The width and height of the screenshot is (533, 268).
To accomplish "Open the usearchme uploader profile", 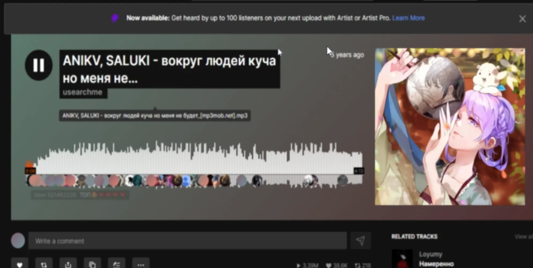I will coord(83,92).
